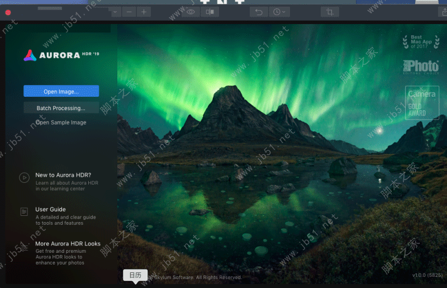Open the New to Aurora HDR? learning link
The height and width of the screenshot is (288, 447).
point(63,175)
